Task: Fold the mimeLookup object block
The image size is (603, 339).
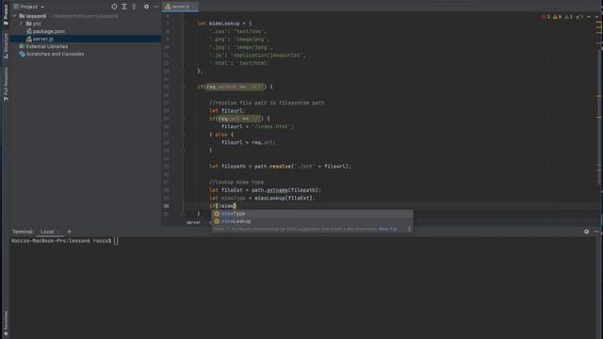Action: (x=183, y=24)
